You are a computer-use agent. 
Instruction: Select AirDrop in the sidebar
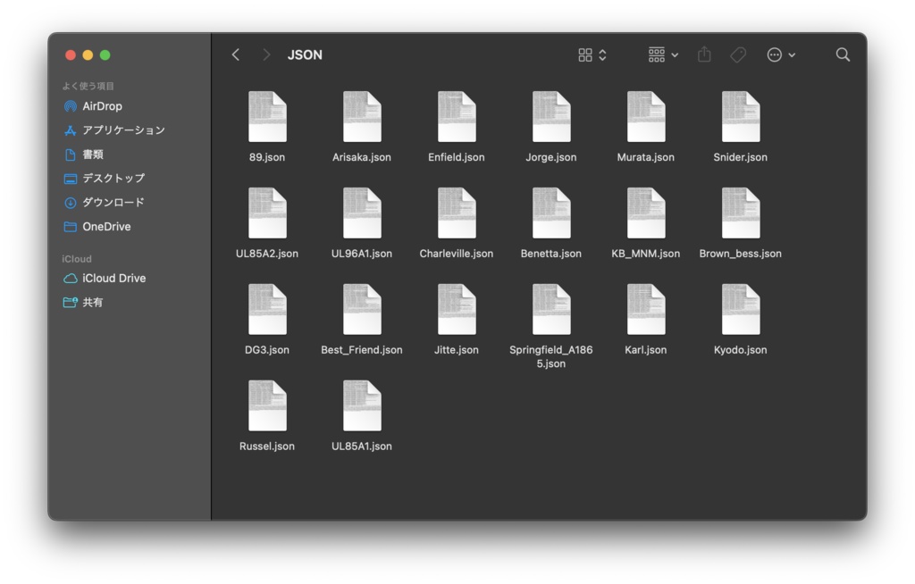(93, 106)
